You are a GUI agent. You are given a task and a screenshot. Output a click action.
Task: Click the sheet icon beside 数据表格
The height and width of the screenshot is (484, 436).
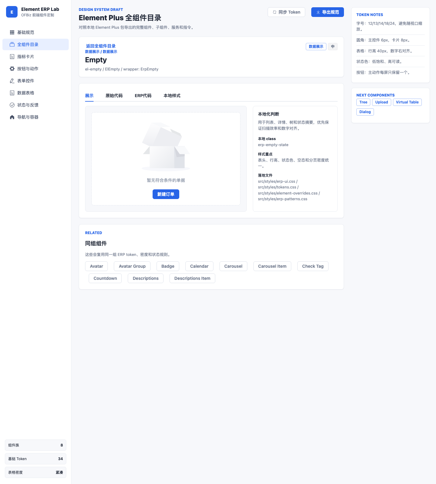(12, 93)
